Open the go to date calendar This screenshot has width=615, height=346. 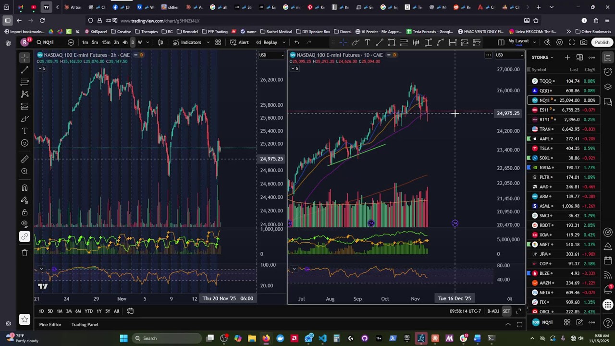pyautogui.click(x=130, y=311)
